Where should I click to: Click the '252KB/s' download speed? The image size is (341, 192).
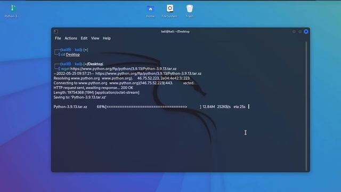point(224,107)
